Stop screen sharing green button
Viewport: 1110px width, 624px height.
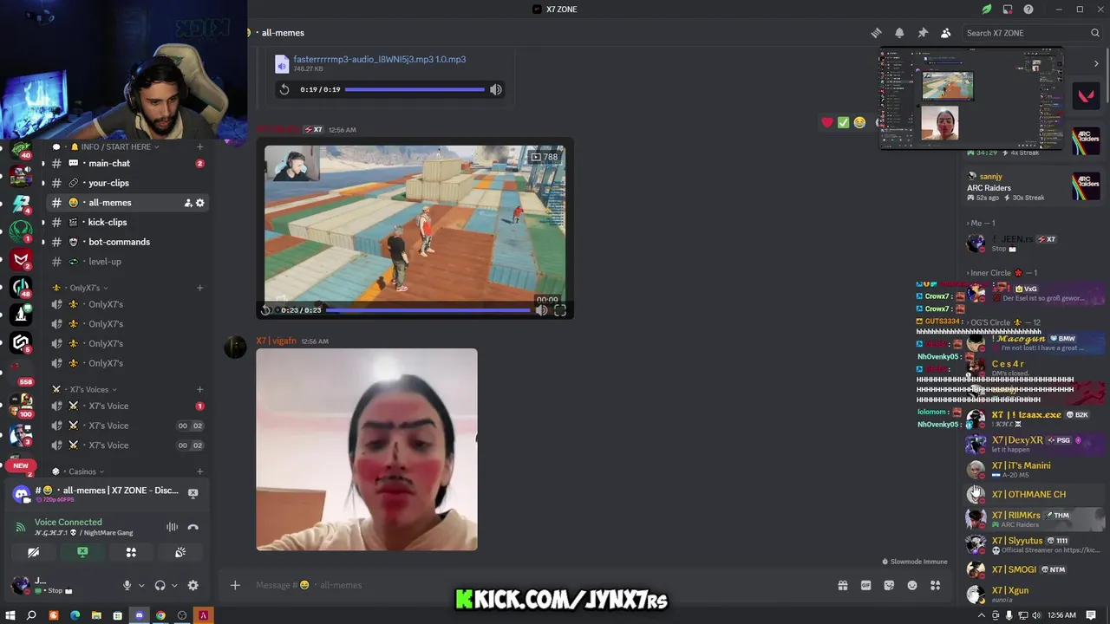82,552
